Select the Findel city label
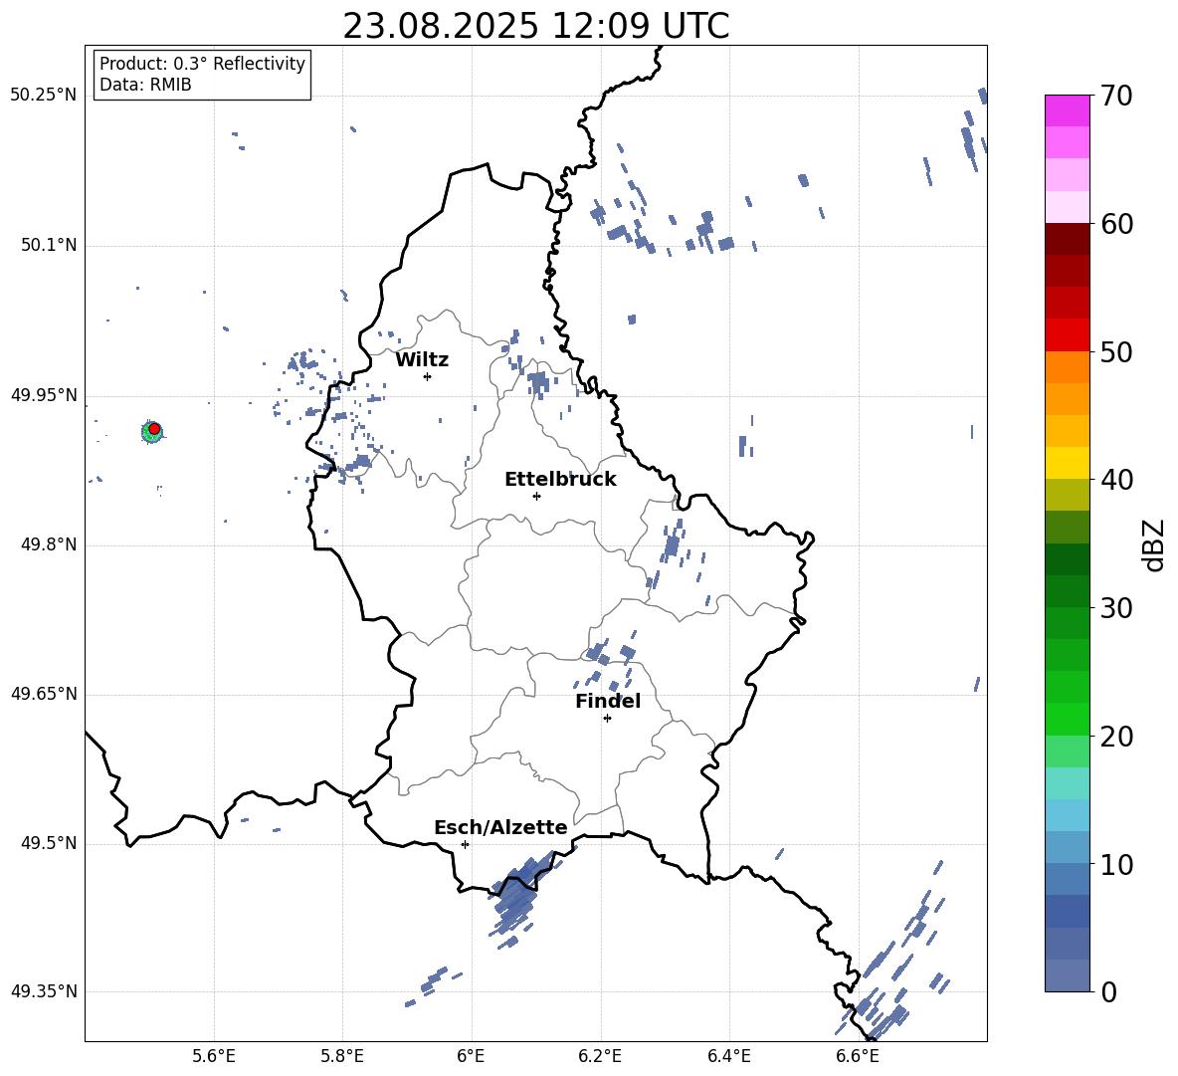This screenshot has width=1178, height=1076. (x=608, y=701)
